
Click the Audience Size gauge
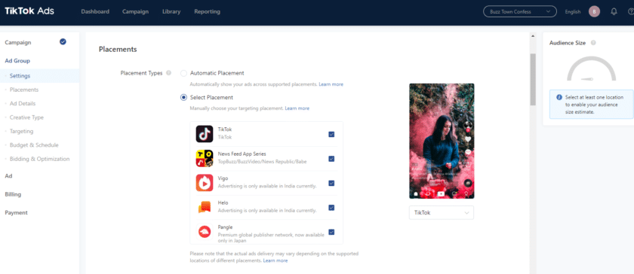(x=591, y=68)
